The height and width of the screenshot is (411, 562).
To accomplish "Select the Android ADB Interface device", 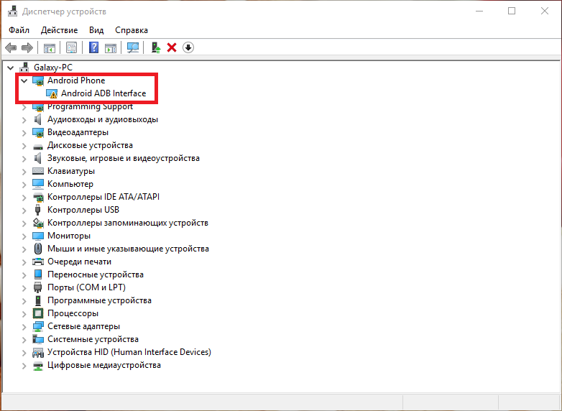I will point(103,93).
